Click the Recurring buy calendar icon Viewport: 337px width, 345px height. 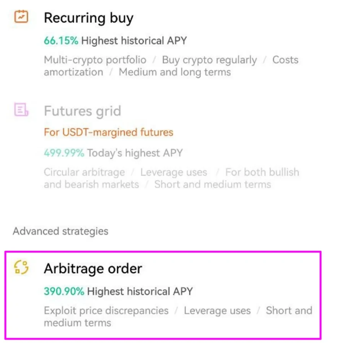point(21,17)
